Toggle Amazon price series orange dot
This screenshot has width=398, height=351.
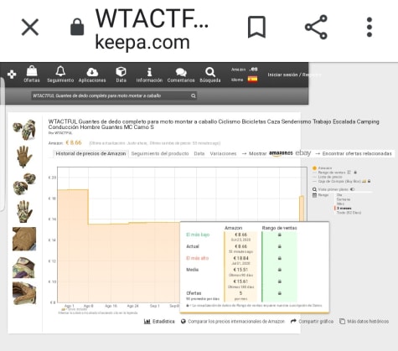pos(314,168)
